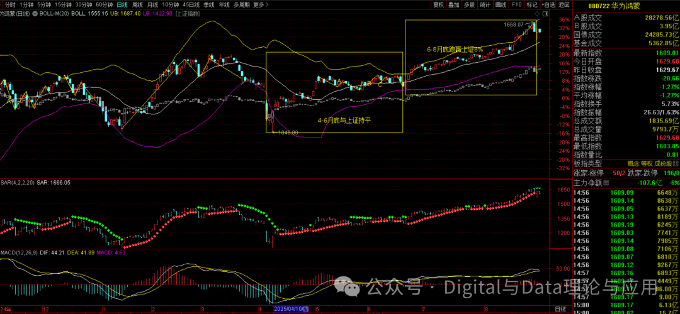
Task: Click the tick row showing 8638万
Action: click(626, 201)
